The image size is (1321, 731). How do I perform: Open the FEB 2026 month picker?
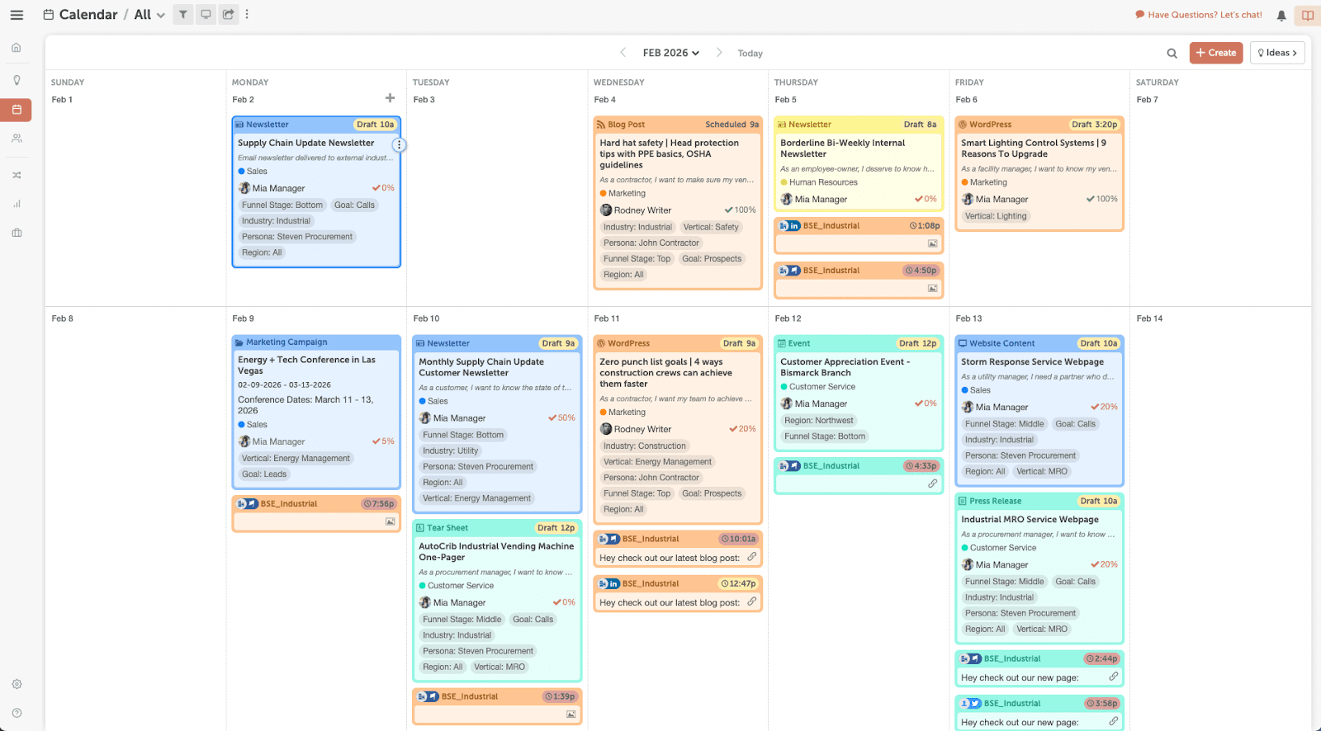(670, 53)
